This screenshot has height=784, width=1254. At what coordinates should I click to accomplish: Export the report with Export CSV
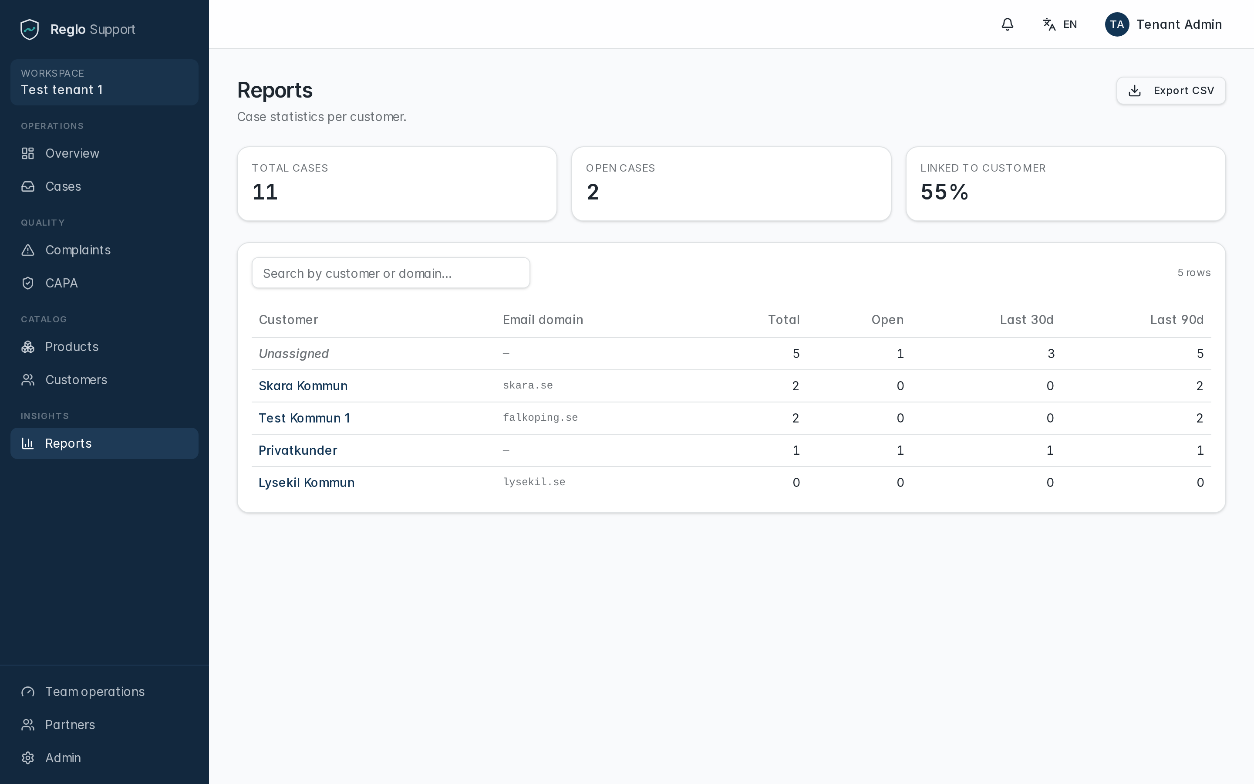click(x=1170, y=91)
